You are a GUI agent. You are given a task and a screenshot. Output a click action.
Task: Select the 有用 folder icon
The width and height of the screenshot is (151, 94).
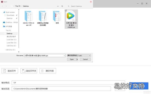tap(57, 16)
